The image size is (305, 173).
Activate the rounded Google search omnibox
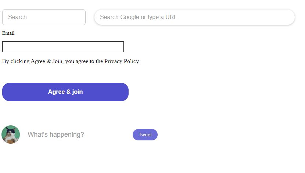(x=194, y=17)
